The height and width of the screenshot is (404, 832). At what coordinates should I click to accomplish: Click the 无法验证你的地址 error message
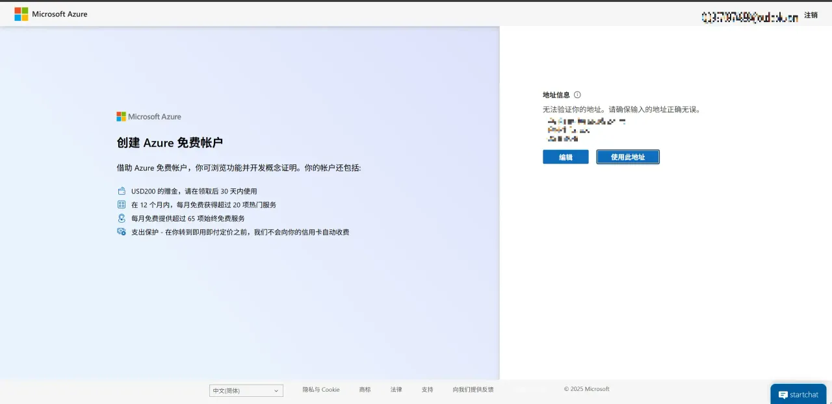click(622, 110)
